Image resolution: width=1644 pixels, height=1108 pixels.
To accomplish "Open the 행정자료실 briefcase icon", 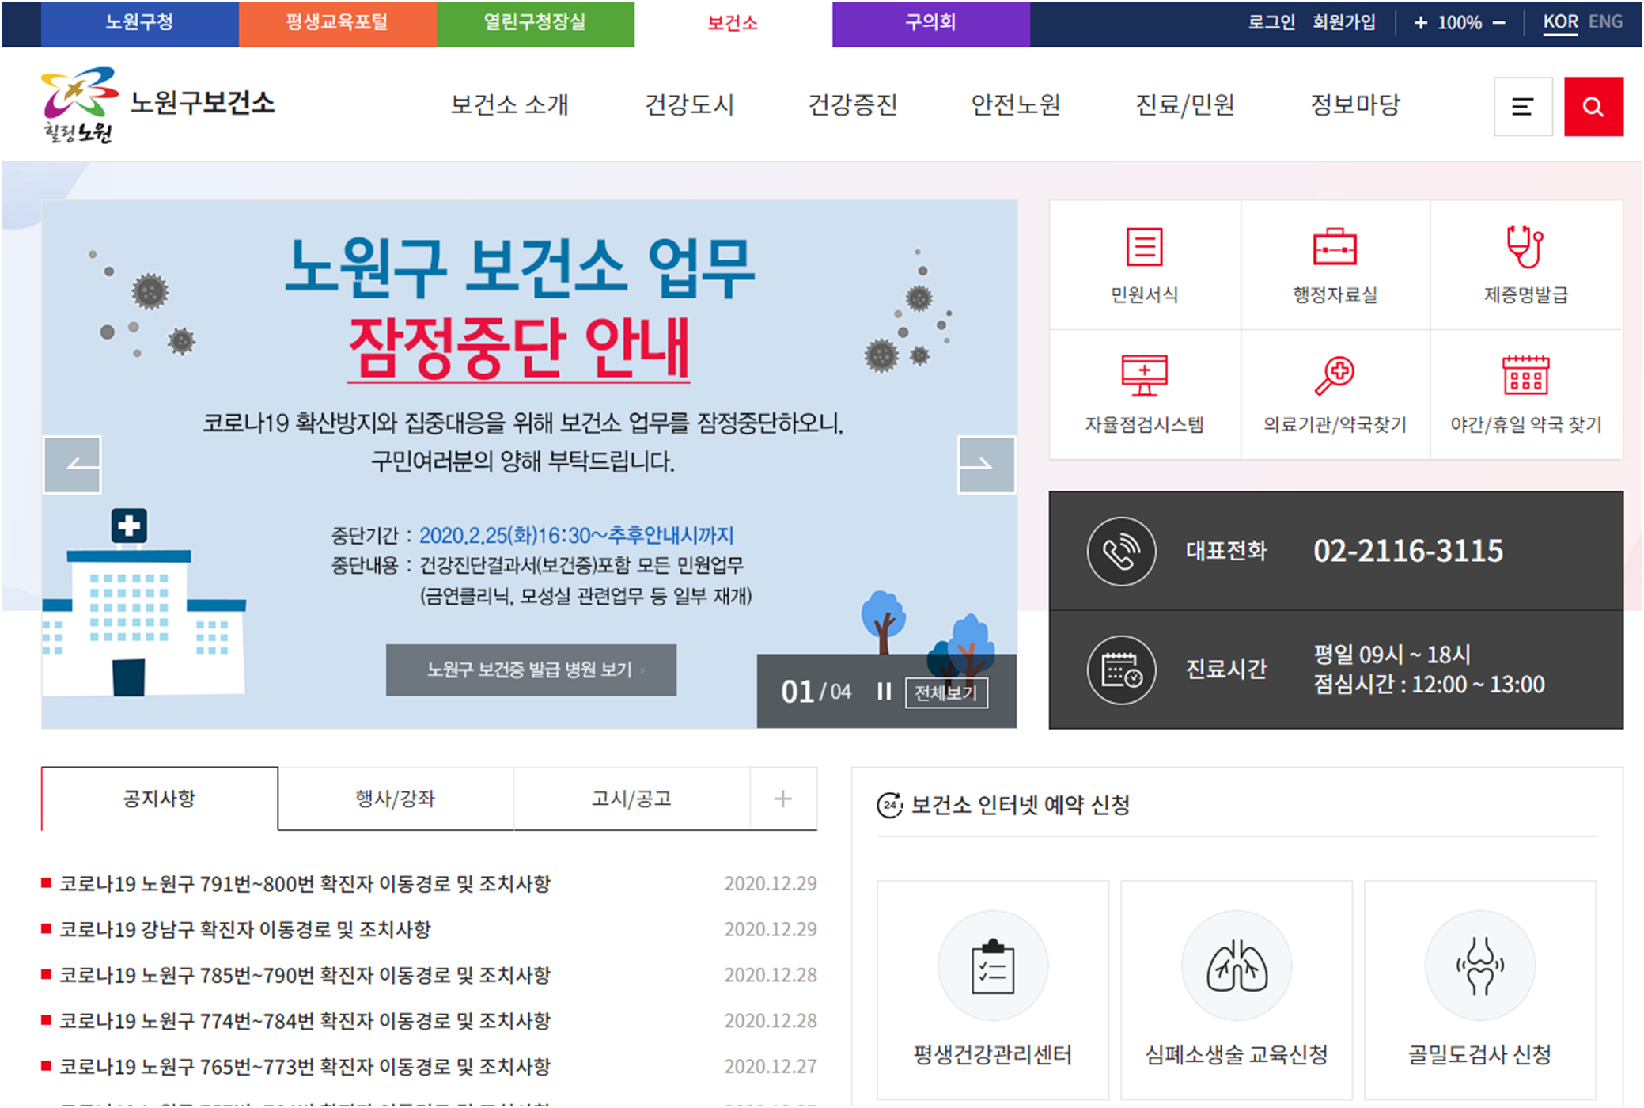I will pos(1335,247).
